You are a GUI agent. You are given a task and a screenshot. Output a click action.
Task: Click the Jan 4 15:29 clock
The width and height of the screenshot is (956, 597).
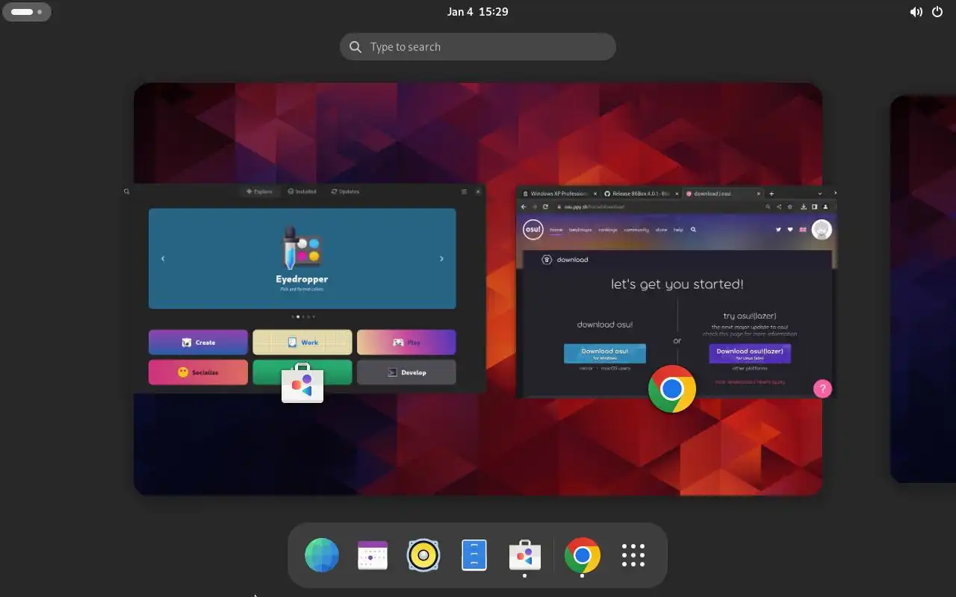tap(478, 12)
